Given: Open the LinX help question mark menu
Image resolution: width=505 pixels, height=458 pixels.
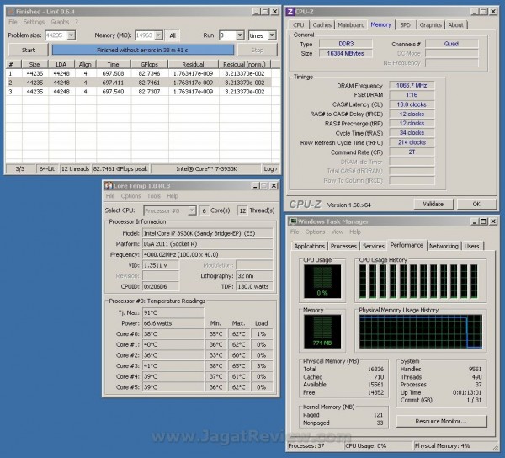Looking at the screenshot, I should [76, 22].
